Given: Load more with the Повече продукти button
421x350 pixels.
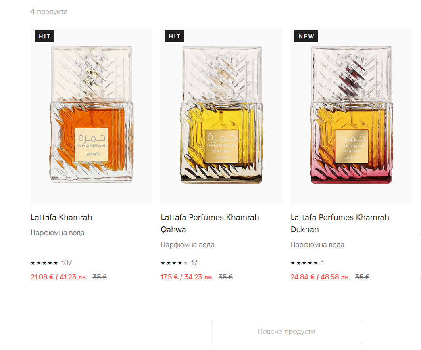Looking at the screenshot, I should tap(286, 332).
